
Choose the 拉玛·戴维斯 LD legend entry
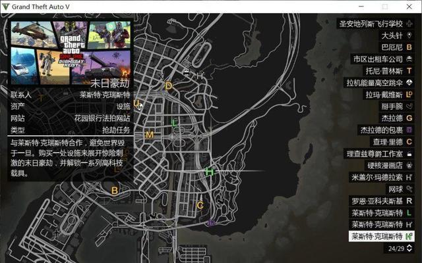[388, 95]
